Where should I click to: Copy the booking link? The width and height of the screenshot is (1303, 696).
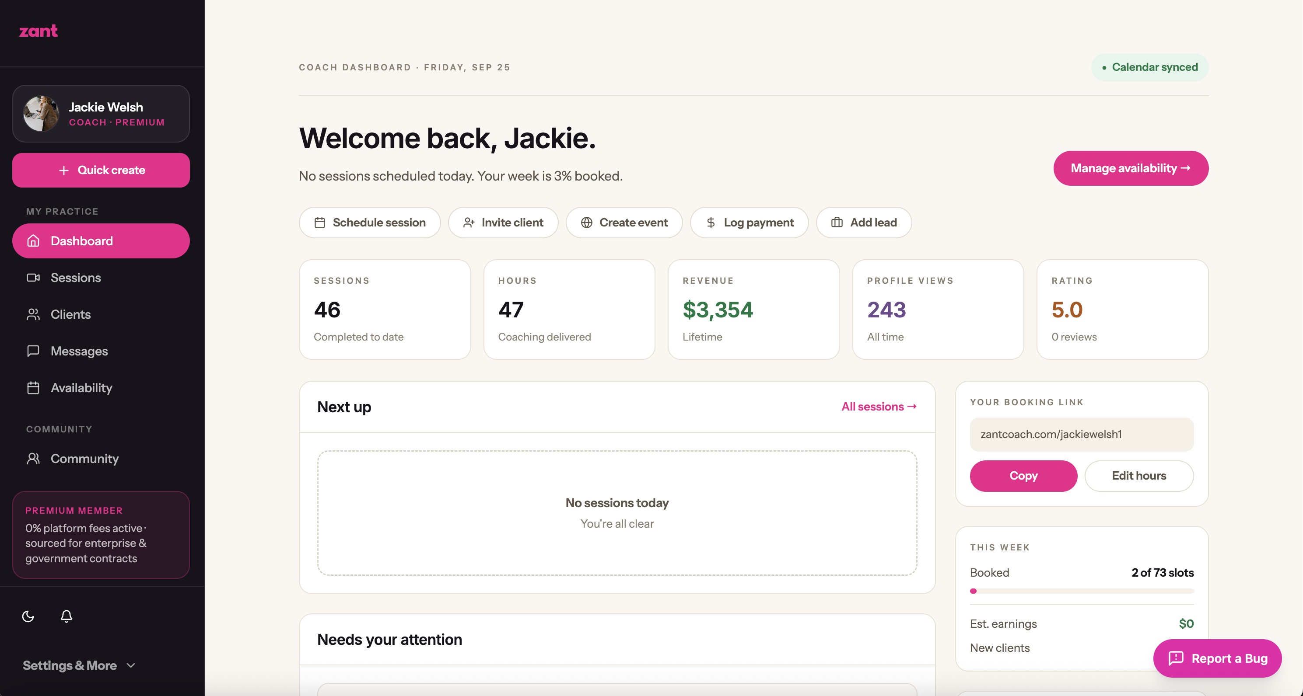tap(1023, 476)
